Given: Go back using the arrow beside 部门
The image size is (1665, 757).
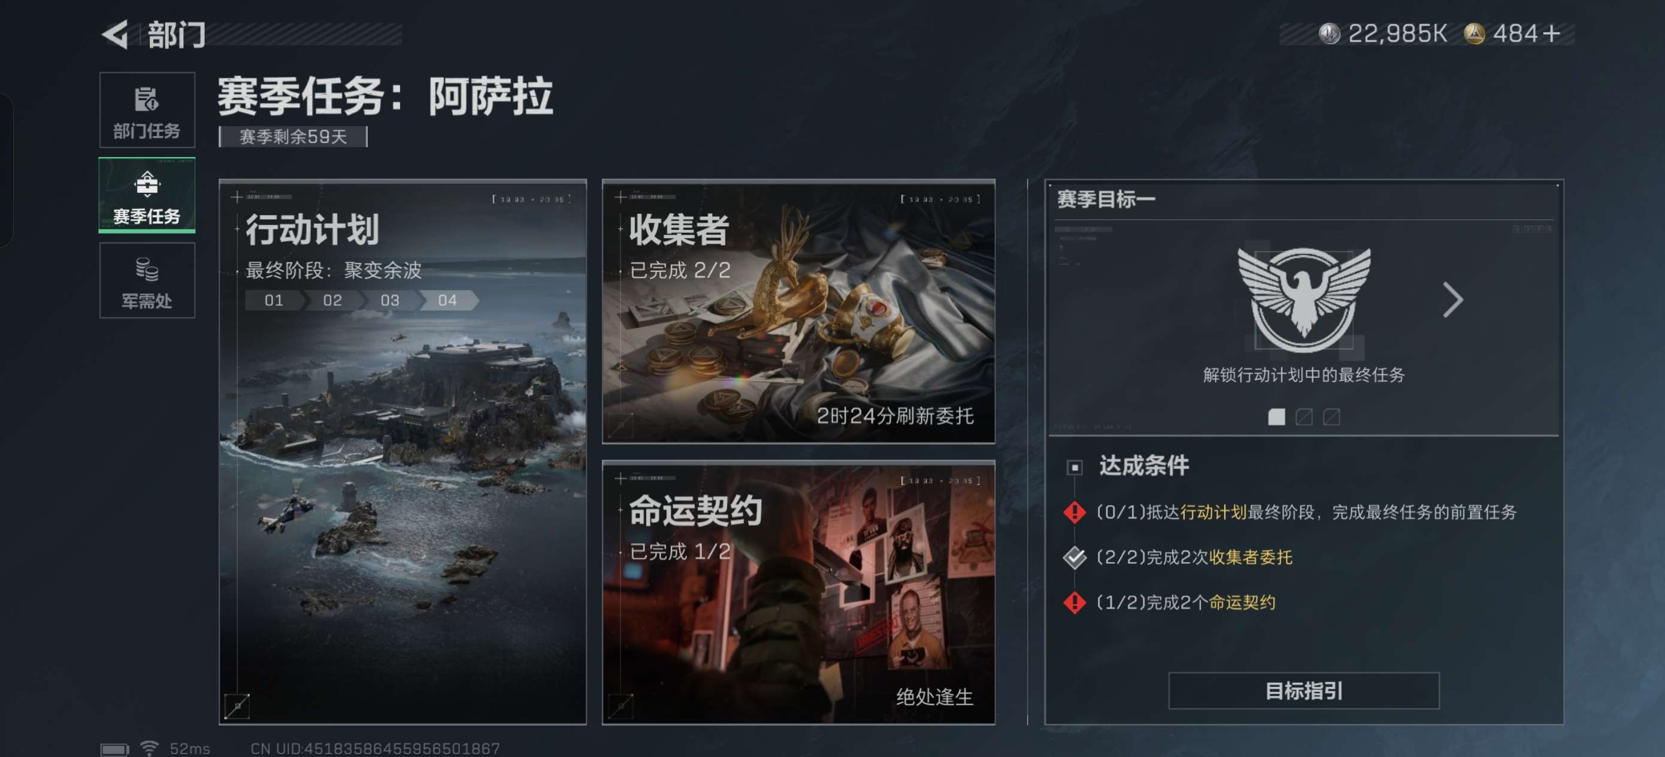Looking at the screenshot, I should tap(116, 34).
